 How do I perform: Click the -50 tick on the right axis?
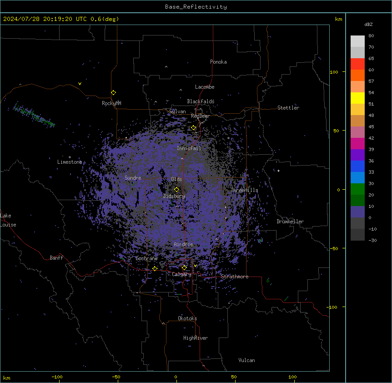(x=334, y=248)
